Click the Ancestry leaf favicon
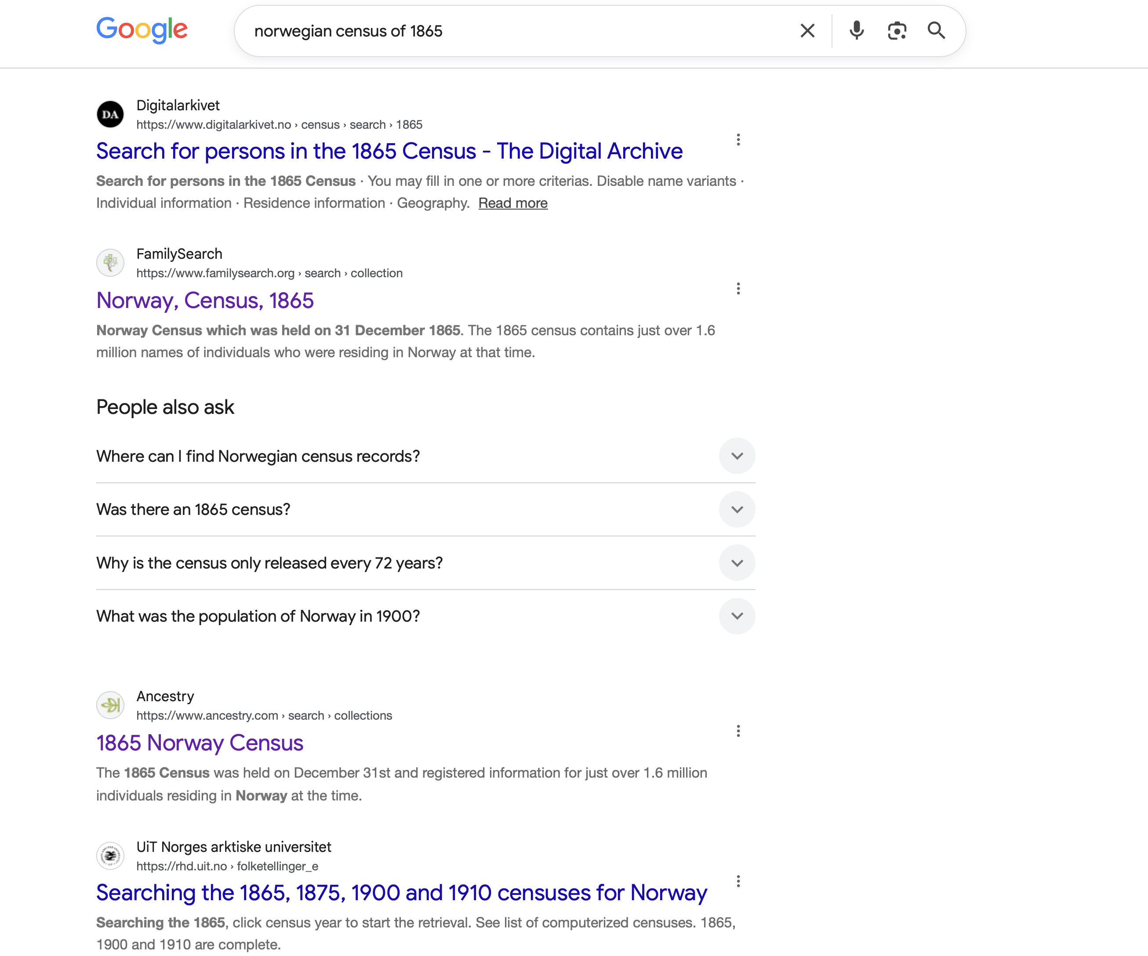This screenshot has height=956, width=1148. tap(110, 705)
